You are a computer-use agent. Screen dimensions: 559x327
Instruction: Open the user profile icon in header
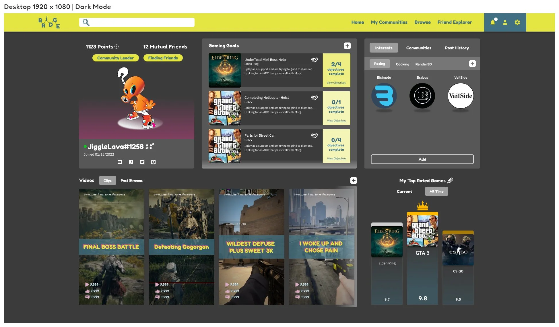tap(505, 22)
